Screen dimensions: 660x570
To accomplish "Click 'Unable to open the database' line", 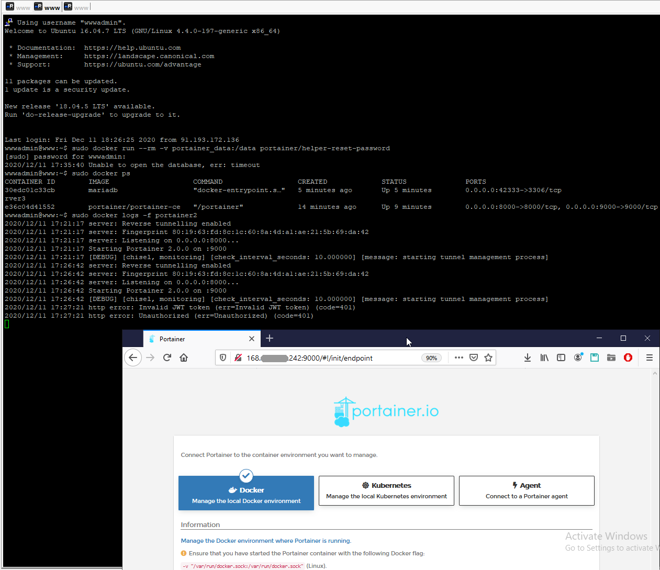I will 132,165.
